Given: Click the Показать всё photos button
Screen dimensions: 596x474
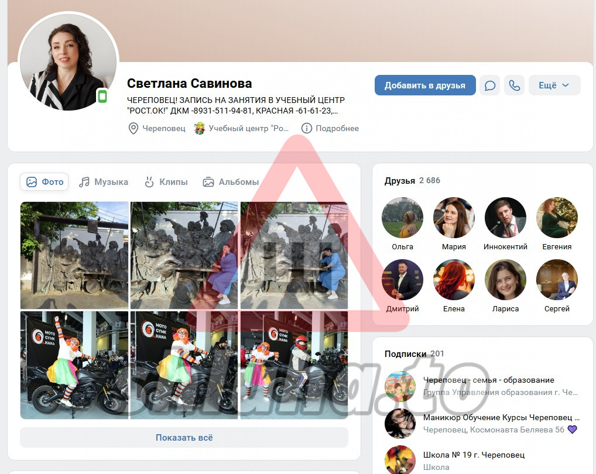Looking at the screenshot, I should click(184, 437).
